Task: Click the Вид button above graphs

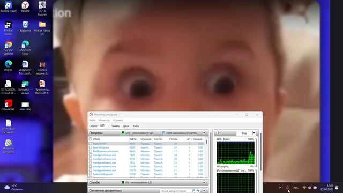Action: pos(244,133)
